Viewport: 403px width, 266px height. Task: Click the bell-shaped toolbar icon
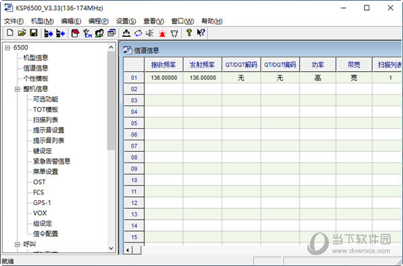point(126,33)
